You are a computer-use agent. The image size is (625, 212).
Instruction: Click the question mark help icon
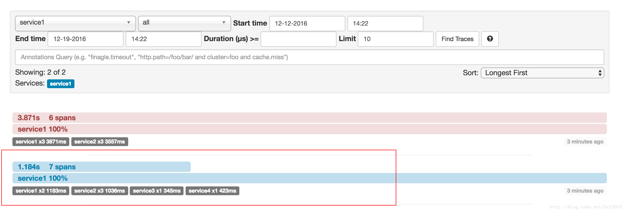coord(490,39)
